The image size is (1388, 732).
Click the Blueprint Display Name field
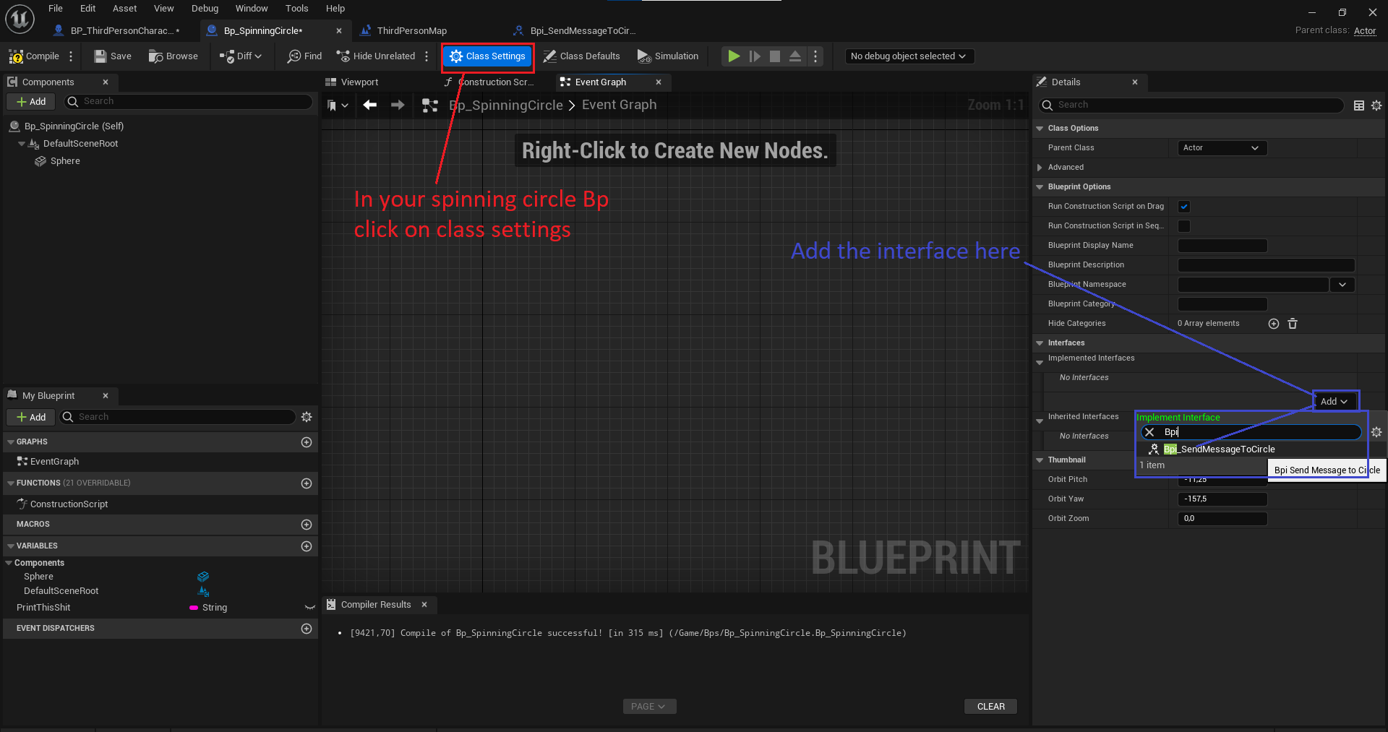(1222, 246)
